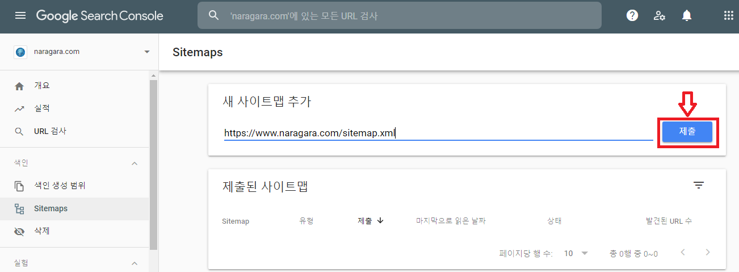Click the search magnifier icon in URL bar
The image size is (739, 272).
point(214,15)
